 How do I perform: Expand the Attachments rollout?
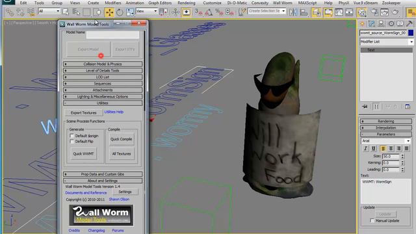103,90
